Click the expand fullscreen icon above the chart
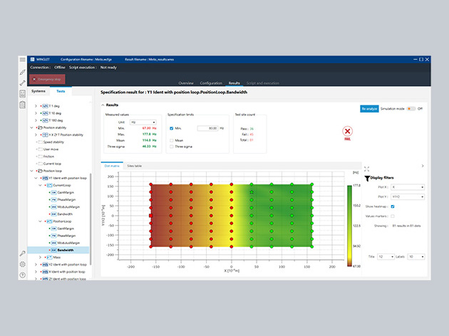449x336 pixels. coord(368,169)
